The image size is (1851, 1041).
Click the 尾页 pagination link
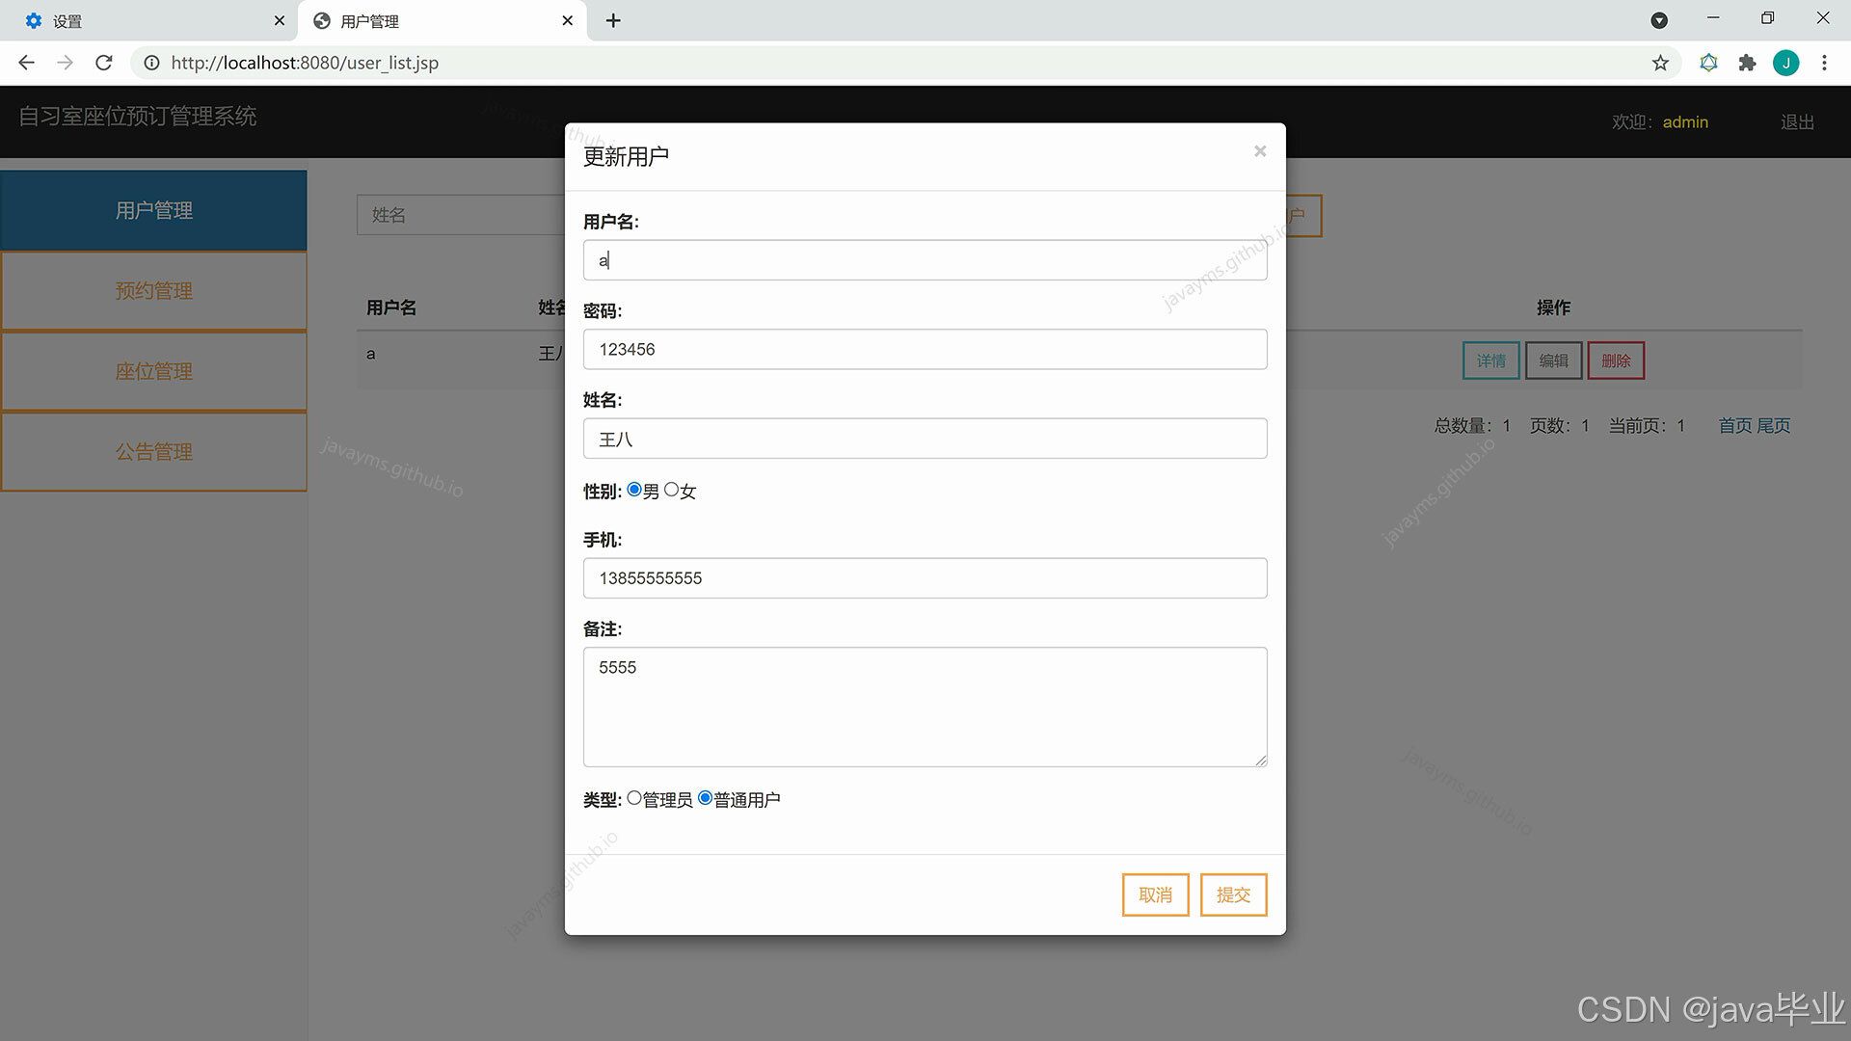pos(1773,426)
